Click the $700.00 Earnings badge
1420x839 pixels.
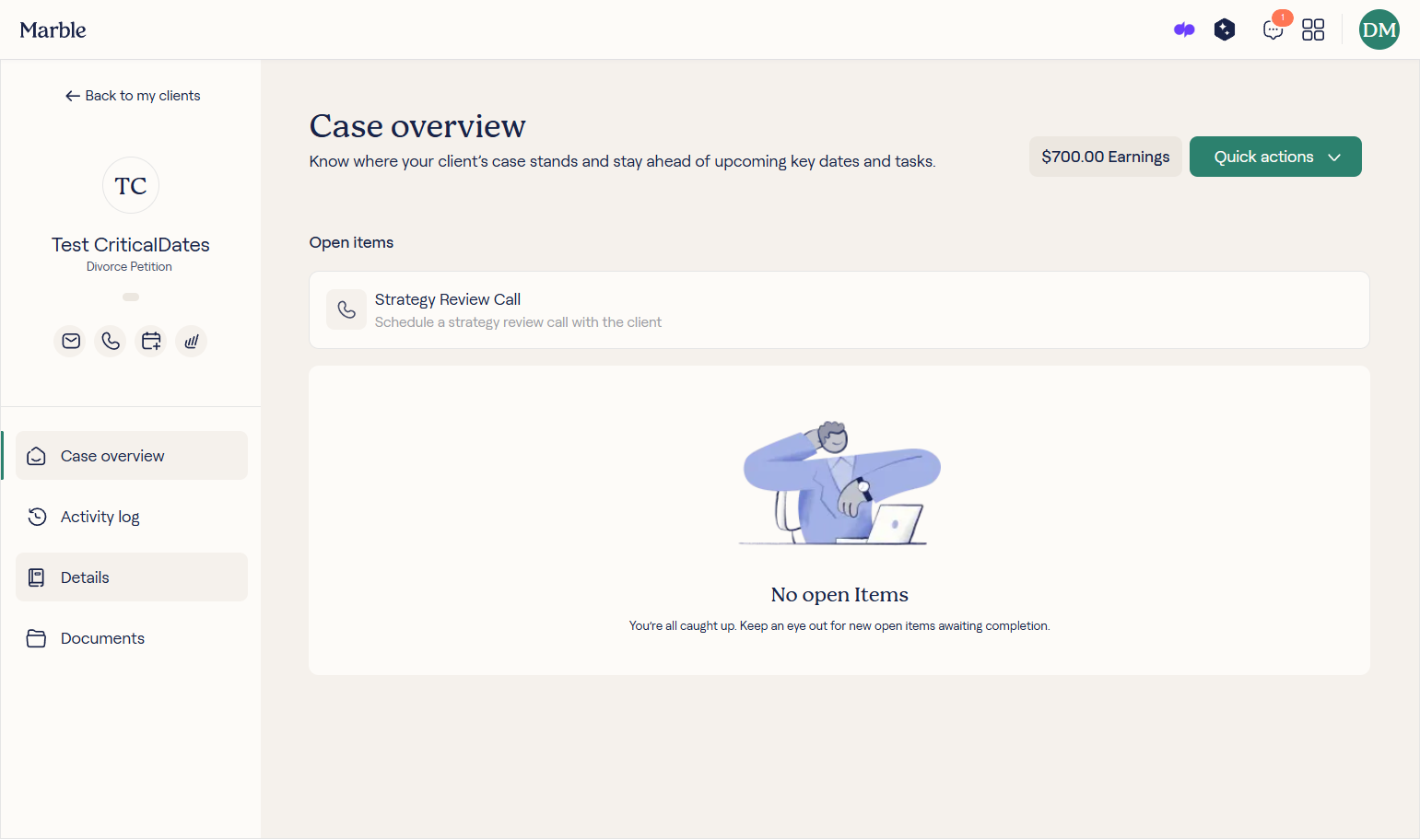point(1106,157)
